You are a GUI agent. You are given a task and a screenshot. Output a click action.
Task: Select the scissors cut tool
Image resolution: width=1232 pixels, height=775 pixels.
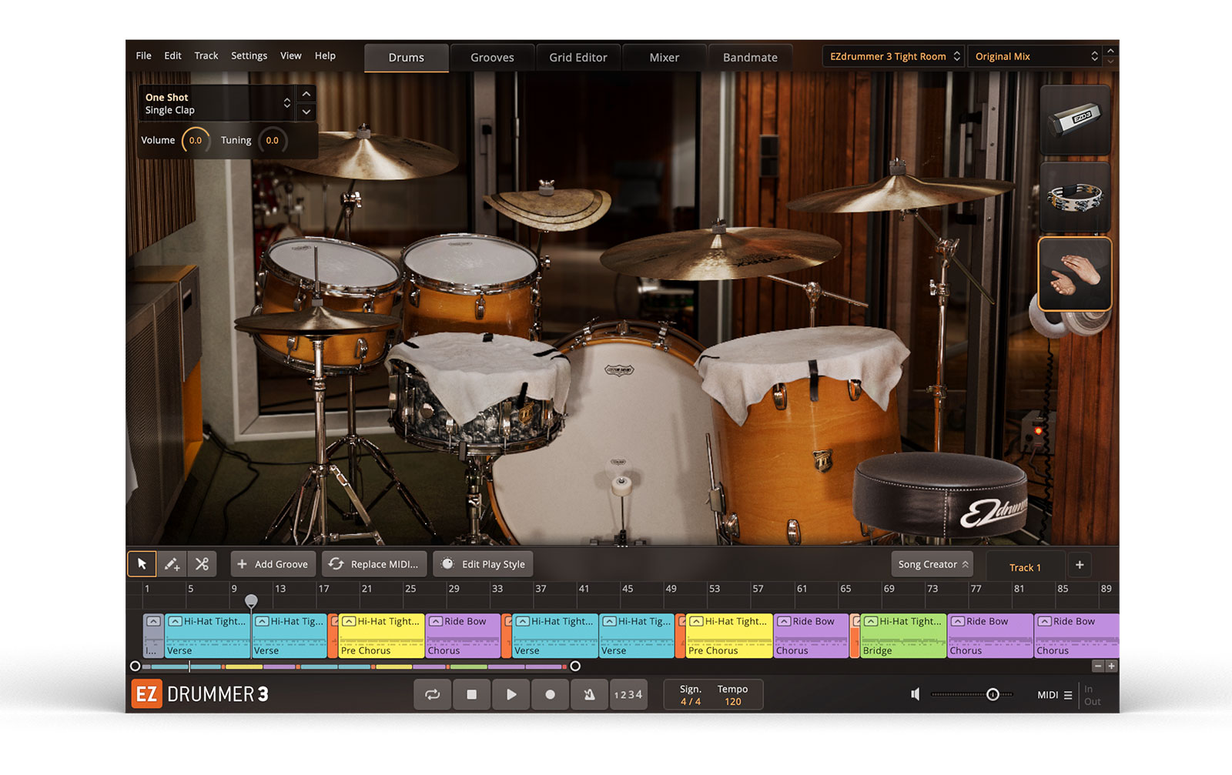point(202,564)
